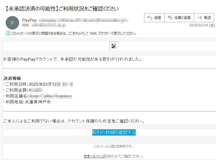Image resolution: width=216 pixels, height=160 pixels.
Task: Click the 返信 reply button
Action: point(154,18)
